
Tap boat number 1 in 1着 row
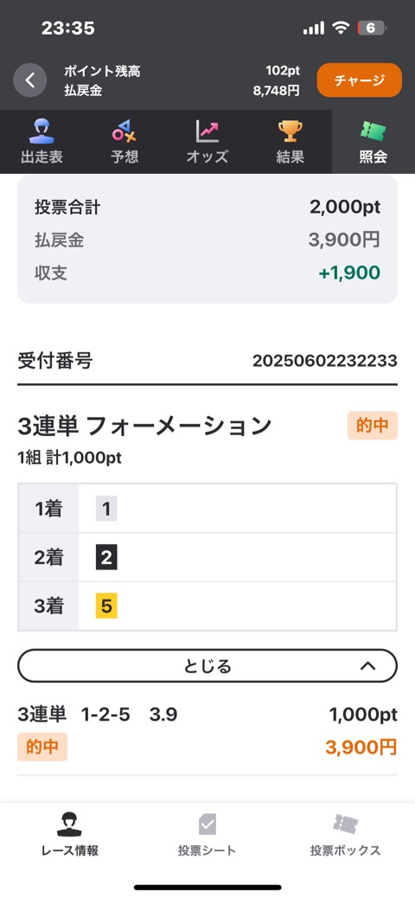click(106, 509)
